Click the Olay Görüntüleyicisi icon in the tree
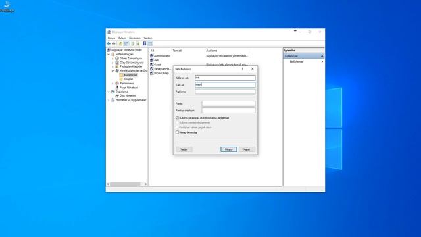Image resolution: width=421 pixels, height=237 pixels. tap(117, 63)
